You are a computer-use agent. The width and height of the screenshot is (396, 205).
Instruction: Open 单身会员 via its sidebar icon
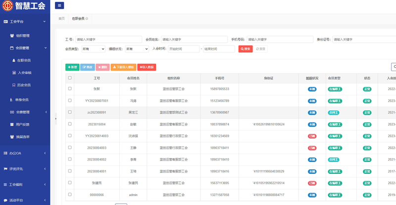click(x=11, y=100)
